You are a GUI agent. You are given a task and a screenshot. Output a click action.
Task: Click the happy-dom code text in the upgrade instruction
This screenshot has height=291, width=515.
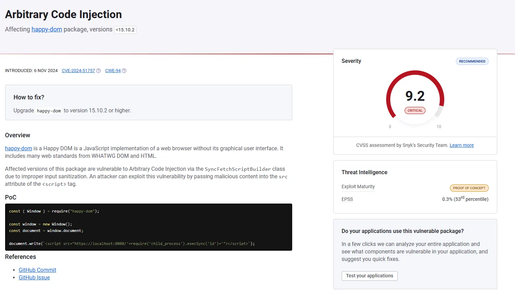tap(49, 111)
